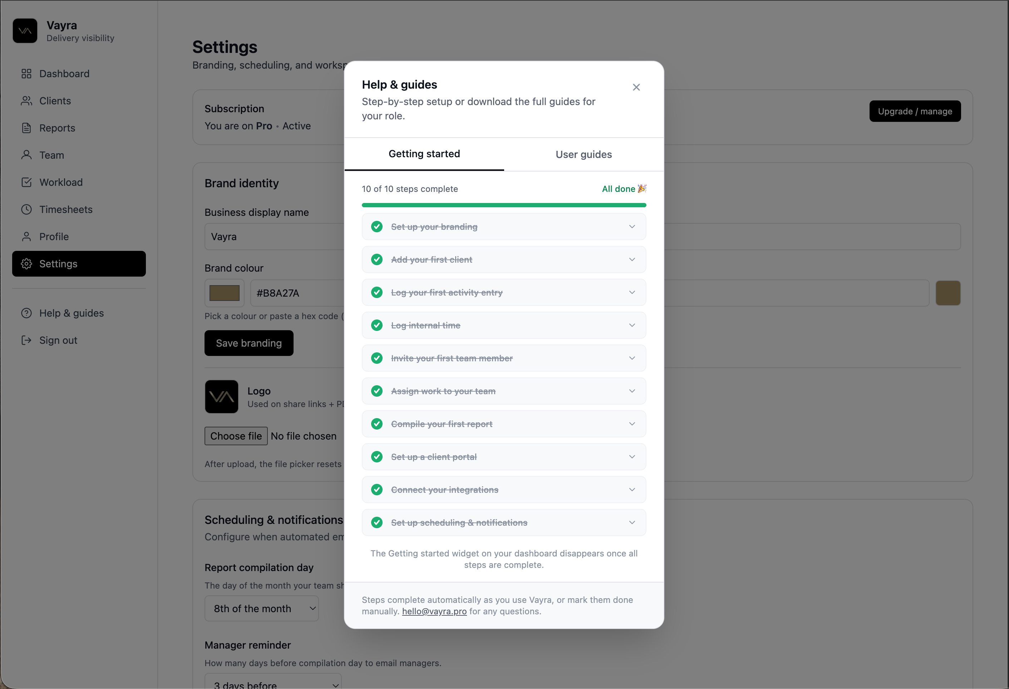Image resolution: width=1009 pixels, height=689 pixels.
Task: Click the Settings gear icon
Action: point(26,264)
